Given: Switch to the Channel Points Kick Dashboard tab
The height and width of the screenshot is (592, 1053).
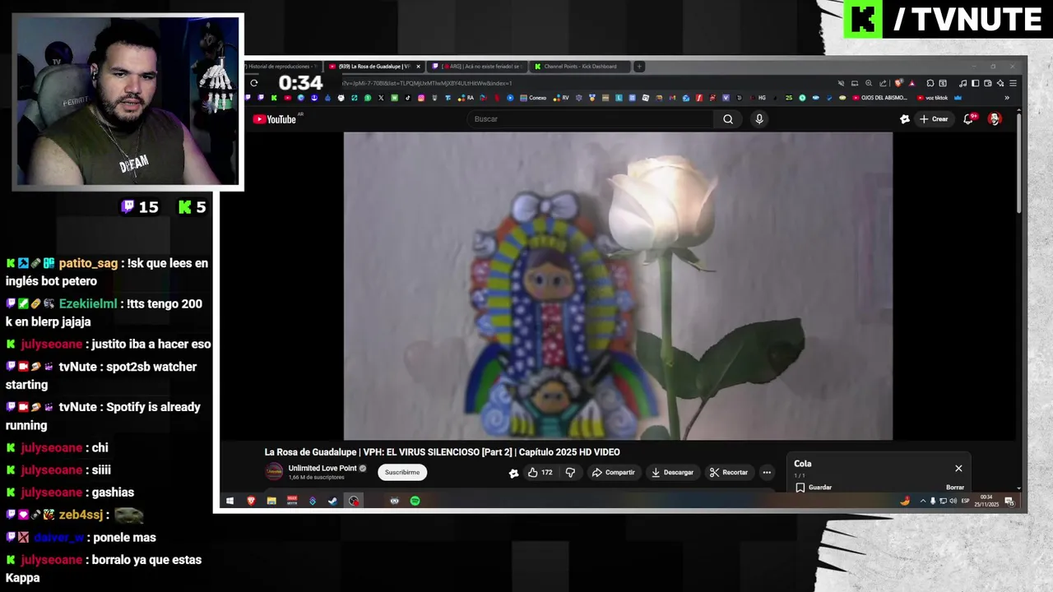Looking at the screenshot, I should pyautogui.click(x=579, y=67).
